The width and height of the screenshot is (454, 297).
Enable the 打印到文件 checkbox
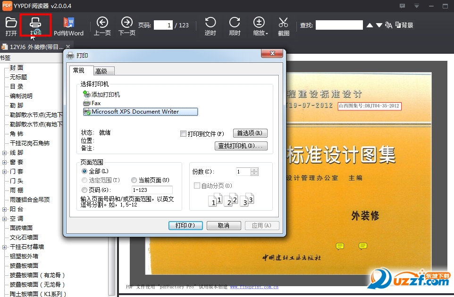point(183,133)
